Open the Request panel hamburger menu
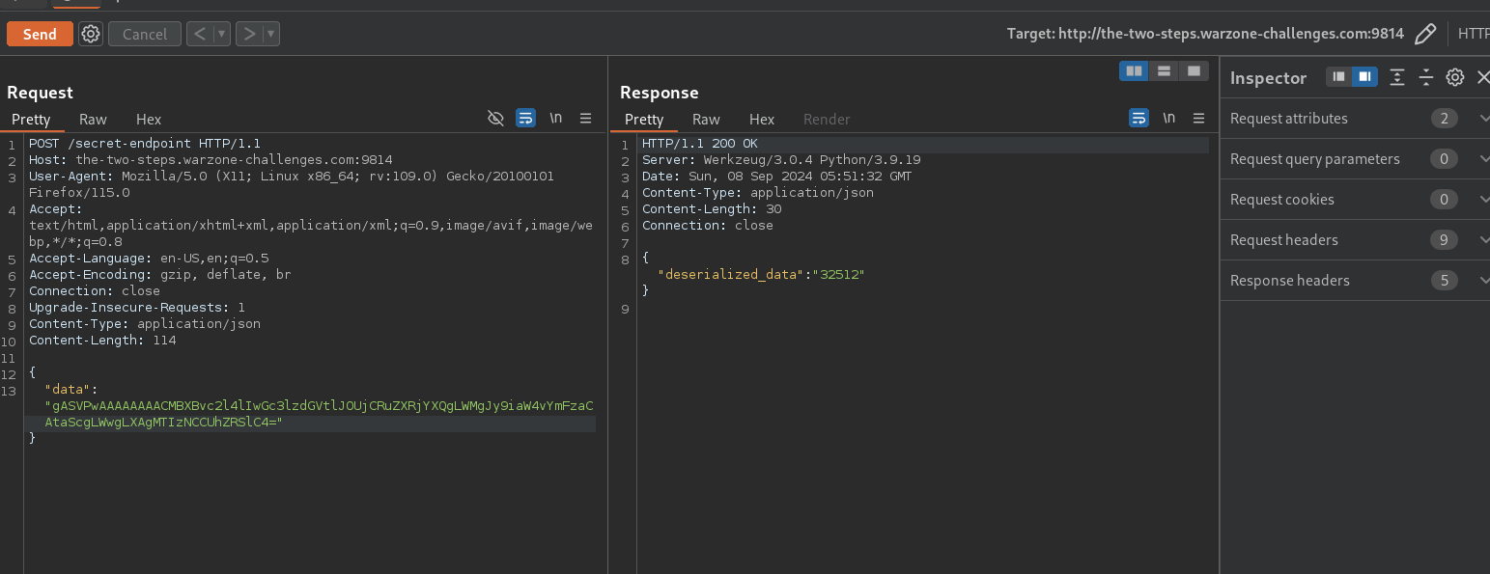The image size is (1490, 574). [585, 118]
